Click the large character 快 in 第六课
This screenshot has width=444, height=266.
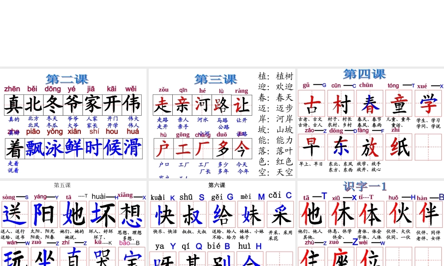164,215
